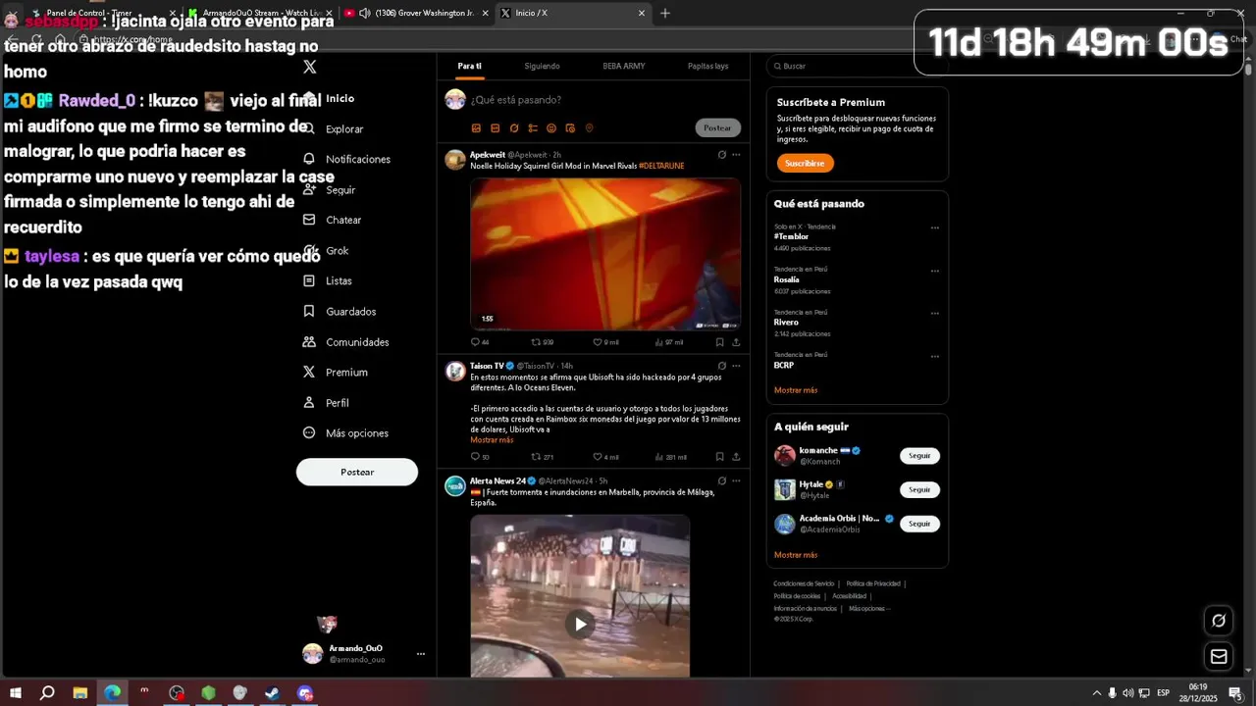Play the Marbella flood video

coord(580,624)
